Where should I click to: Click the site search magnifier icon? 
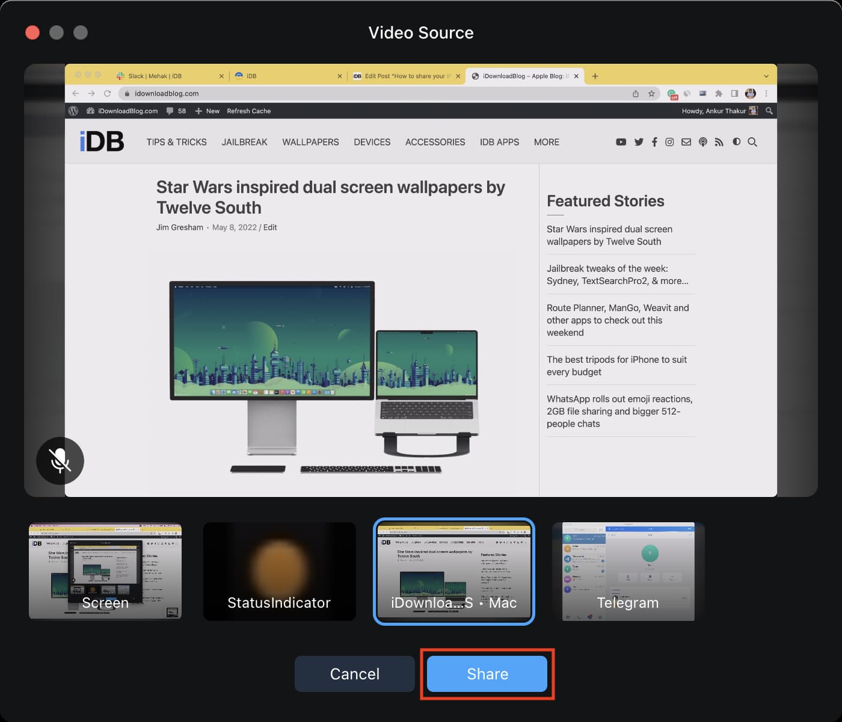(752, 142)
